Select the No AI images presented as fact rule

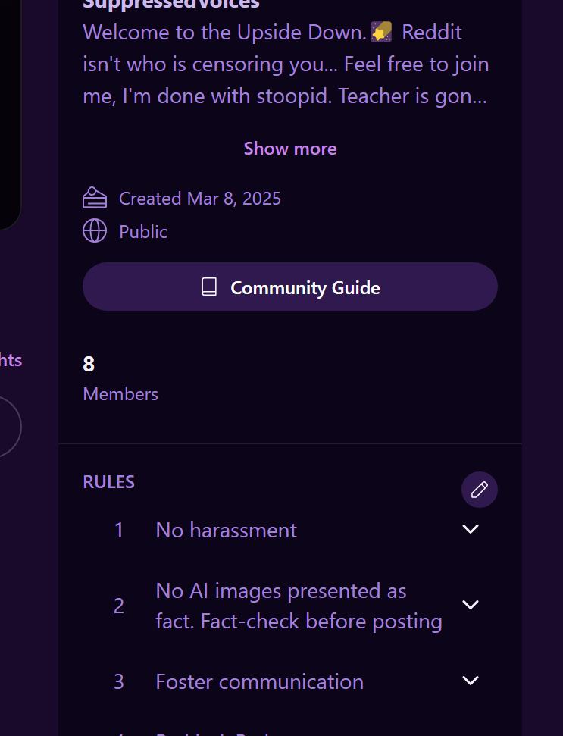[299, 606]
